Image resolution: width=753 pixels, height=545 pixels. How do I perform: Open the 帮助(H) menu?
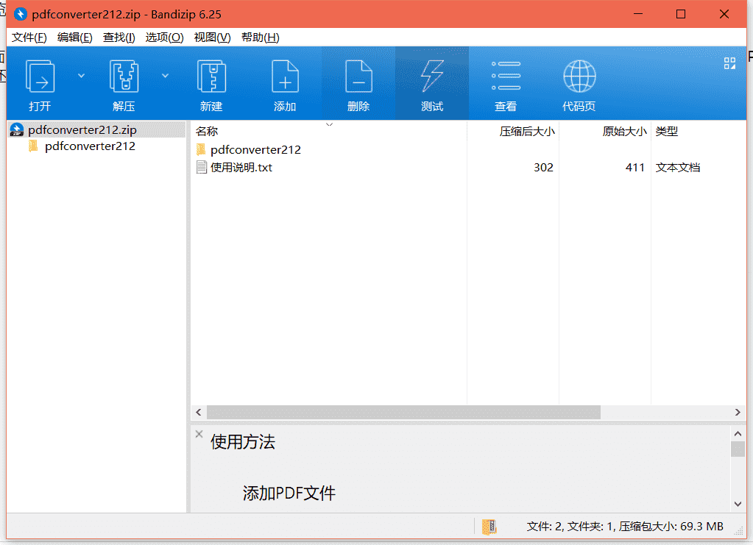pos(260,38)
